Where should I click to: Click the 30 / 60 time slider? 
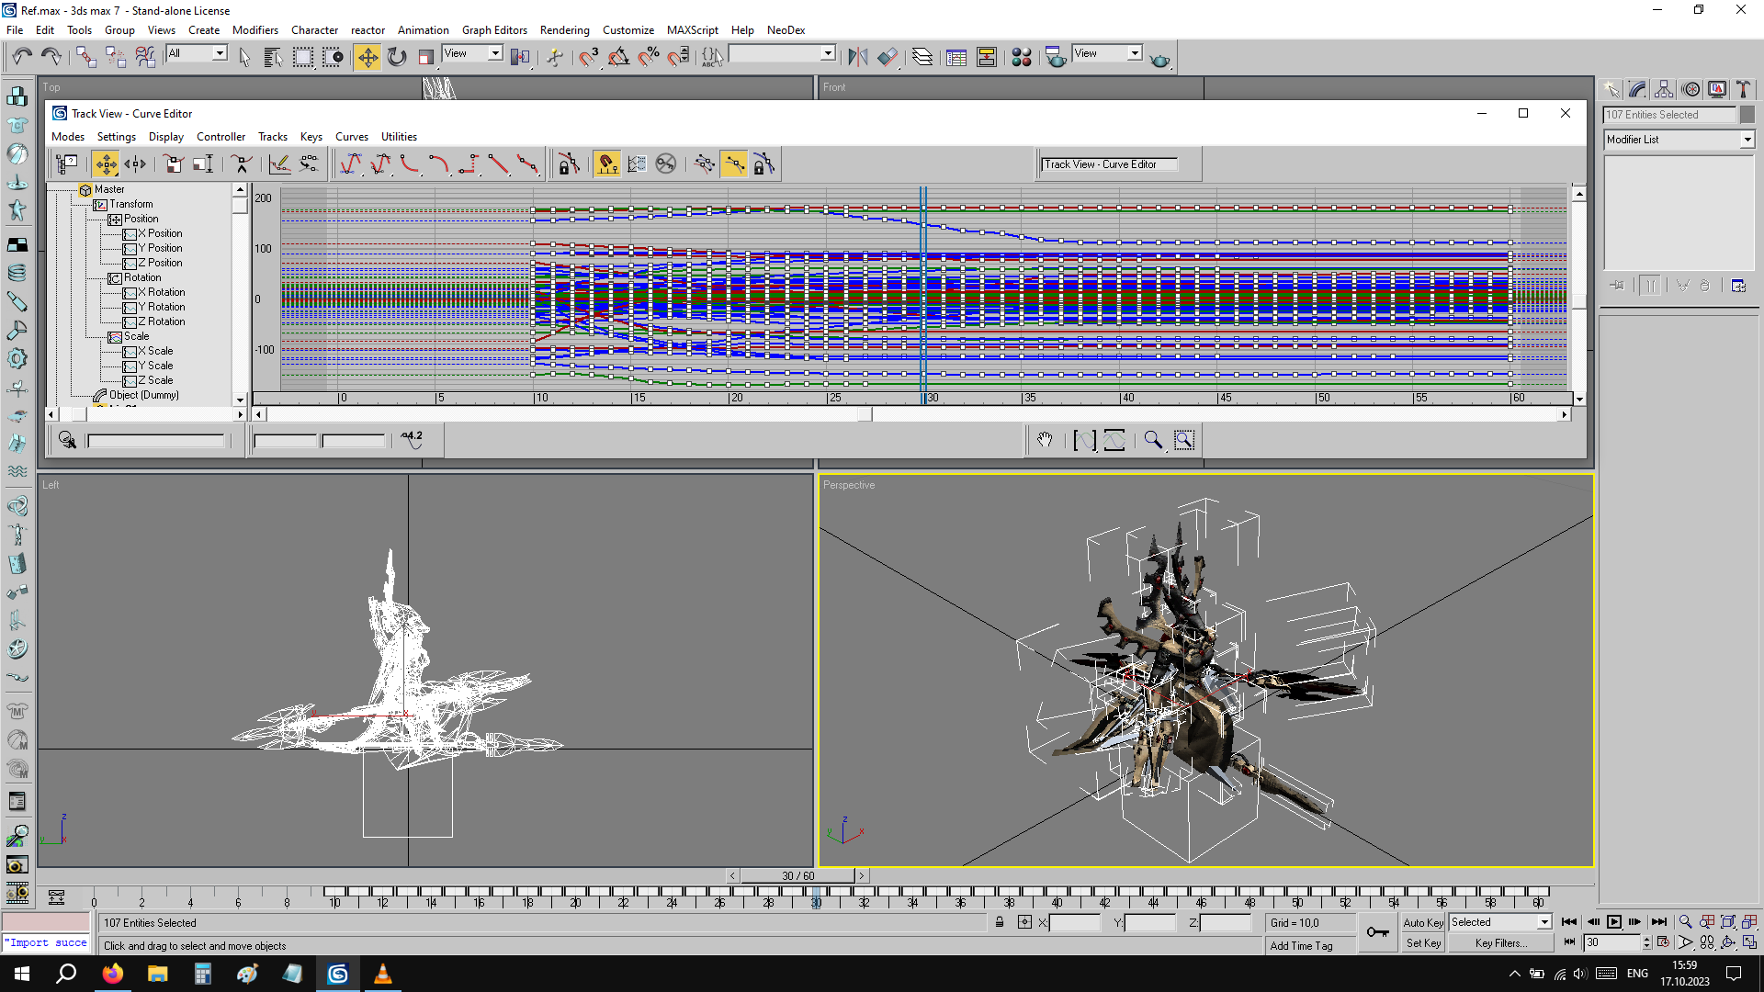(797, 875)
